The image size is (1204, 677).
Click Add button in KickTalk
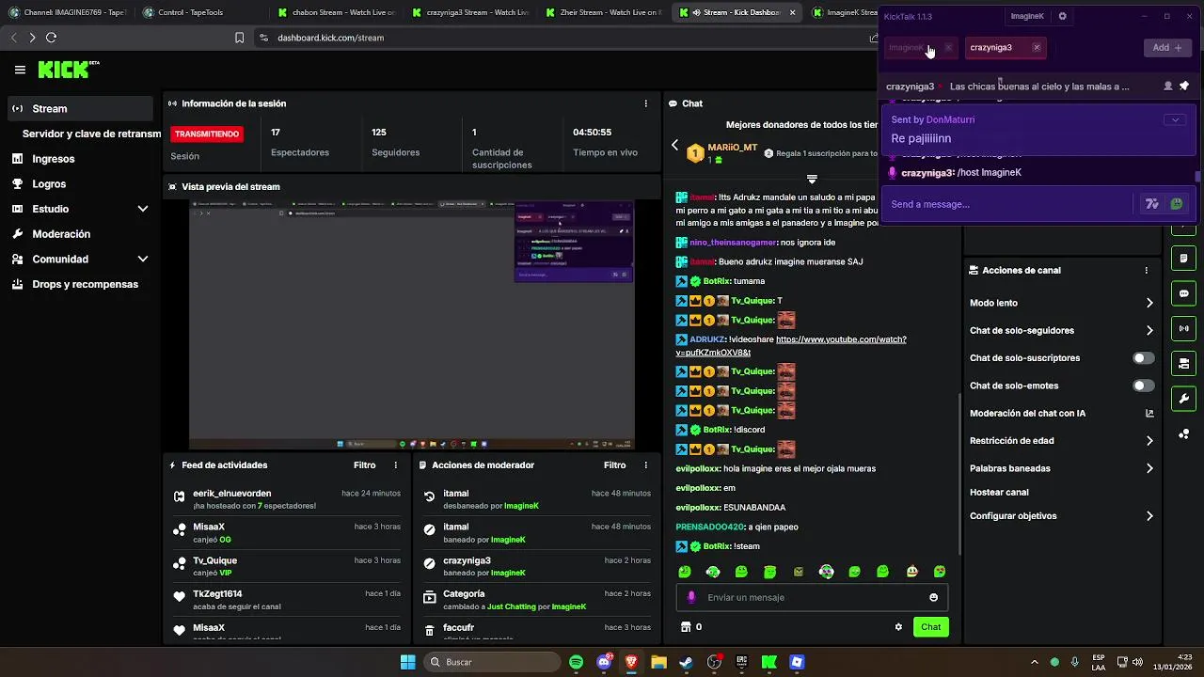tap(1167, 47)
